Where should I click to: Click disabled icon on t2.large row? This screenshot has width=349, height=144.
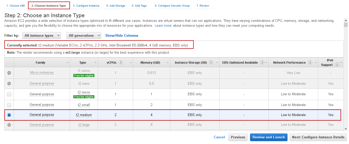[9, 125]
